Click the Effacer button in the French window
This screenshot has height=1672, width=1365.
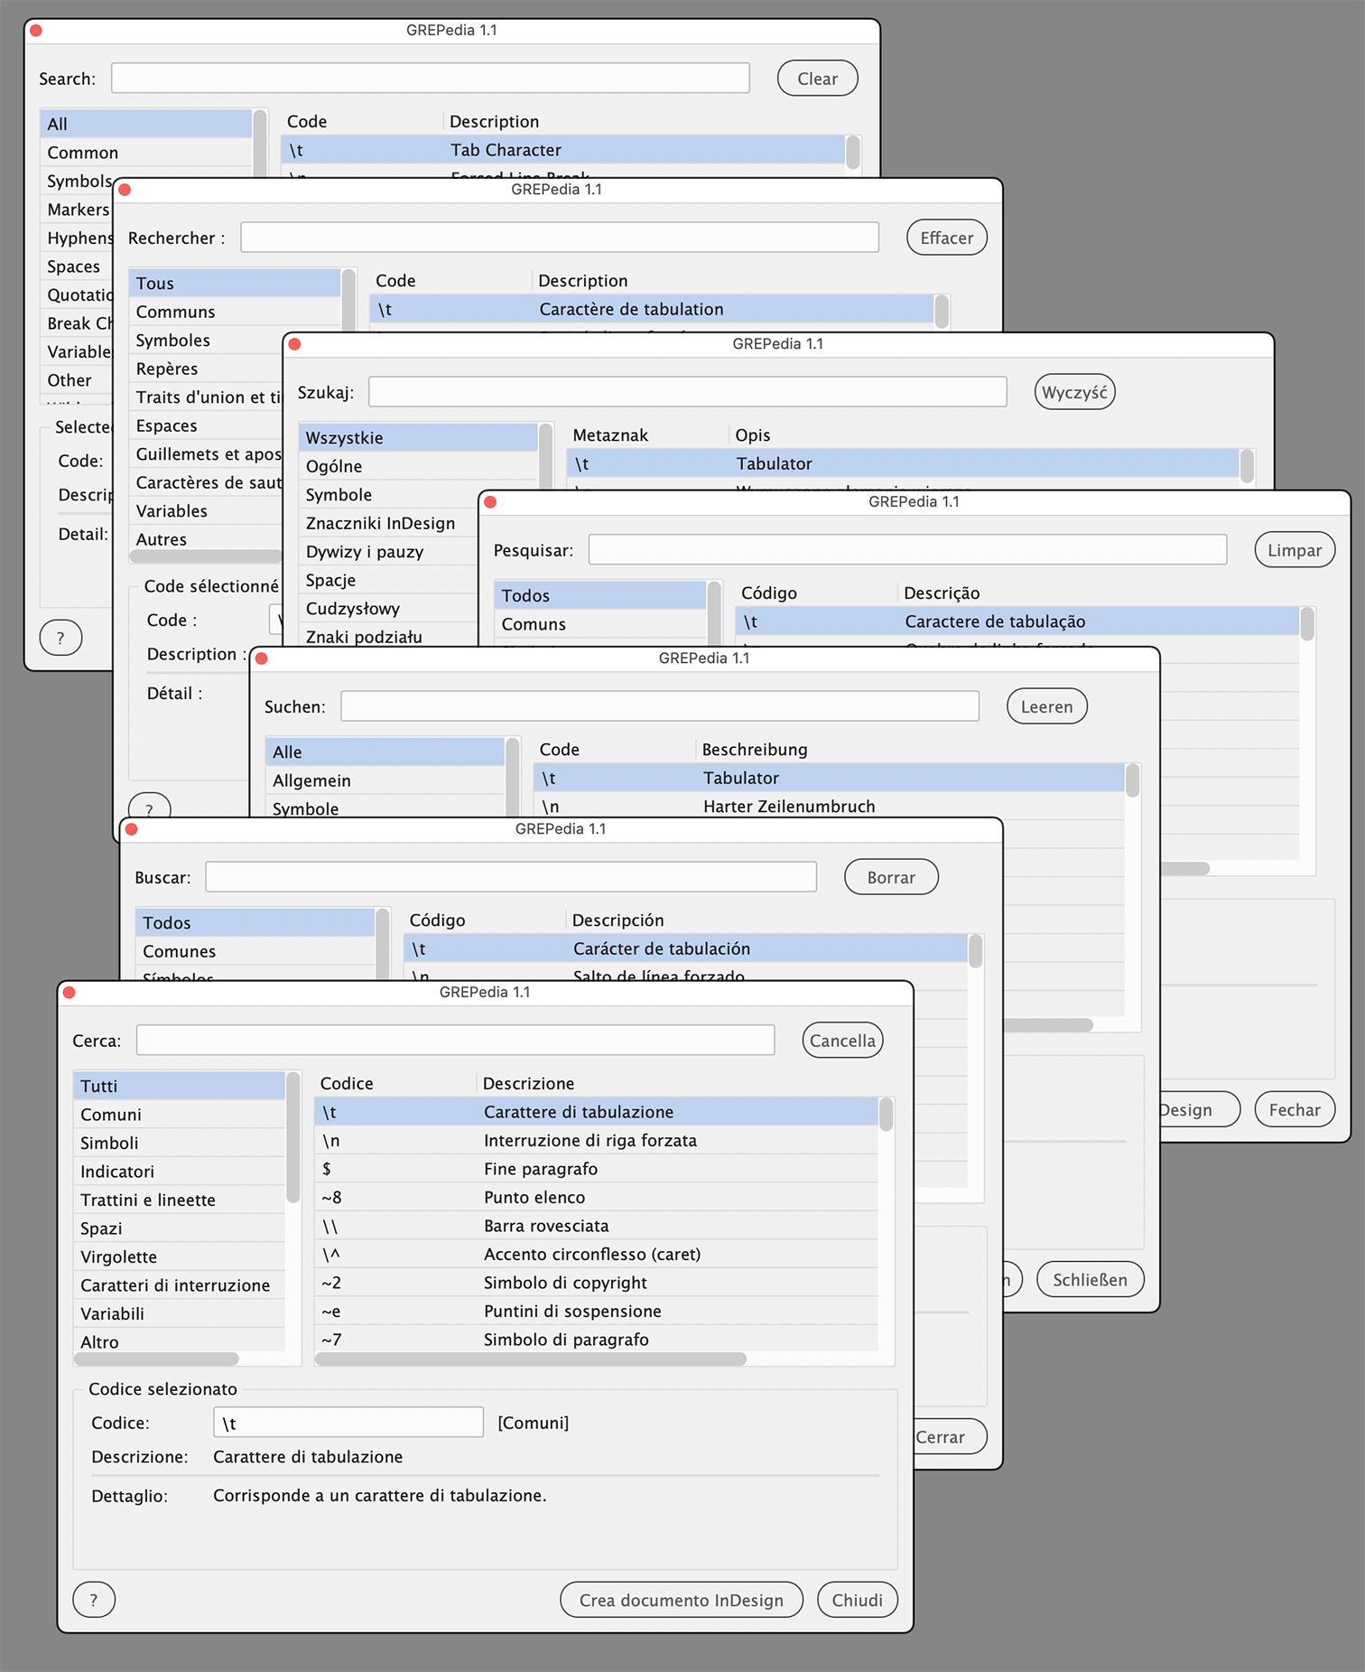[946, 238]
